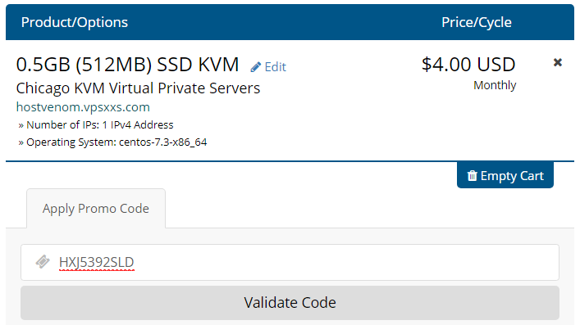
Task: Click the Monthly billing cycle label
Action: pos(495,85)
